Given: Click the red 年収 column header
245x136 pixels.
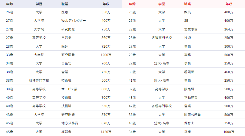Looking at the screenshot, I should (229, 4).
